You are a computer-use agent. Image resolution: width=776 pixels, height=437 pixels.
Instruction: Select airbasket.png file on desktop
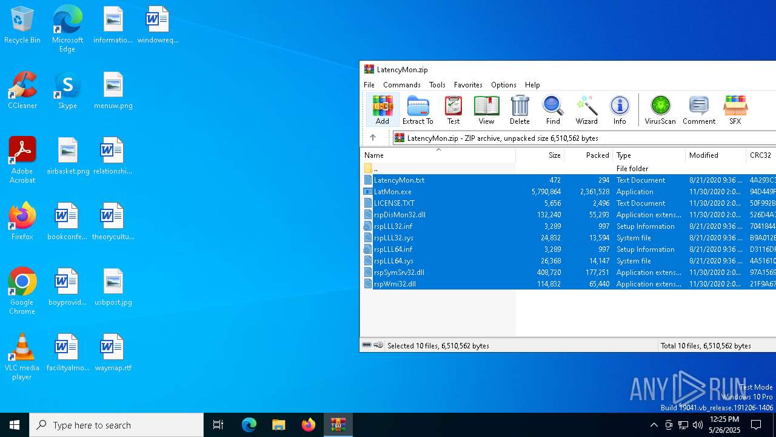click(x=68, y=157)
